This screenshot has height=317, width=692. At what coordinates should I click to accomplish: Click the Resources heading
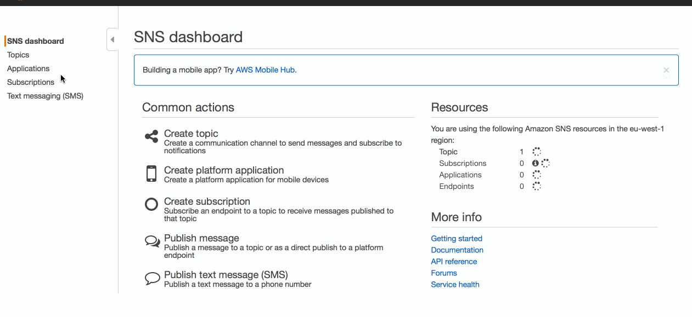click(459, 107)
